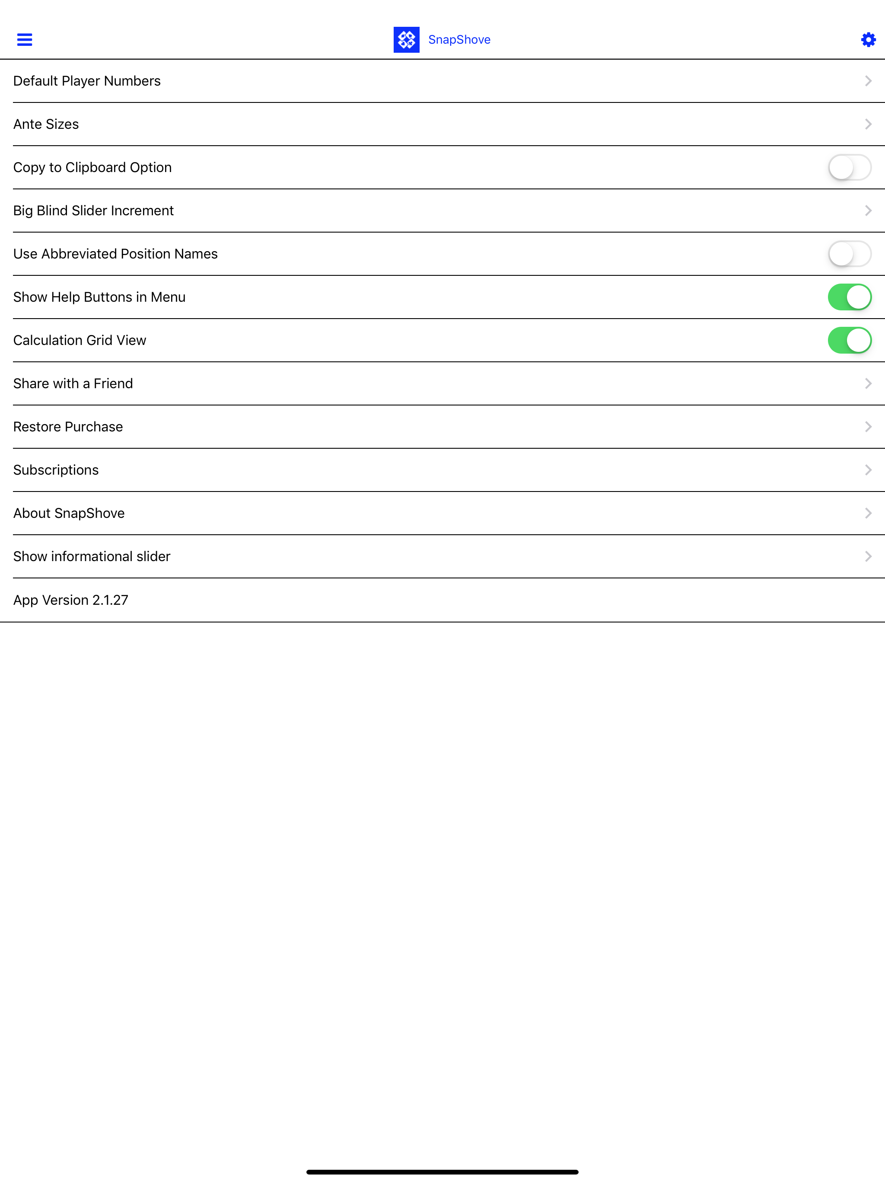The image size is (885, 1181).
Task: Open Share with a Friend
Action: click(x=442, y=384)
